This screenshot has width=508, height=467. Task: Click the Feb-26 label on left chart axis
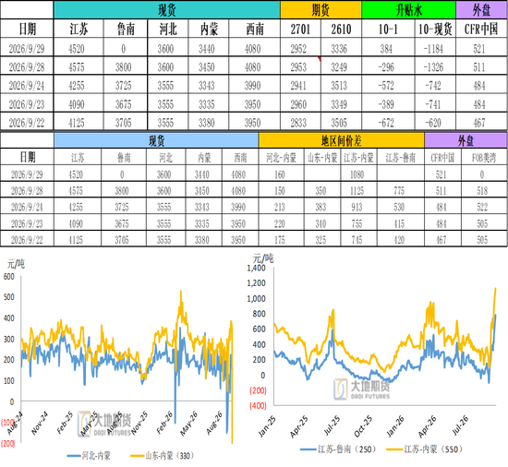point(165,423)
